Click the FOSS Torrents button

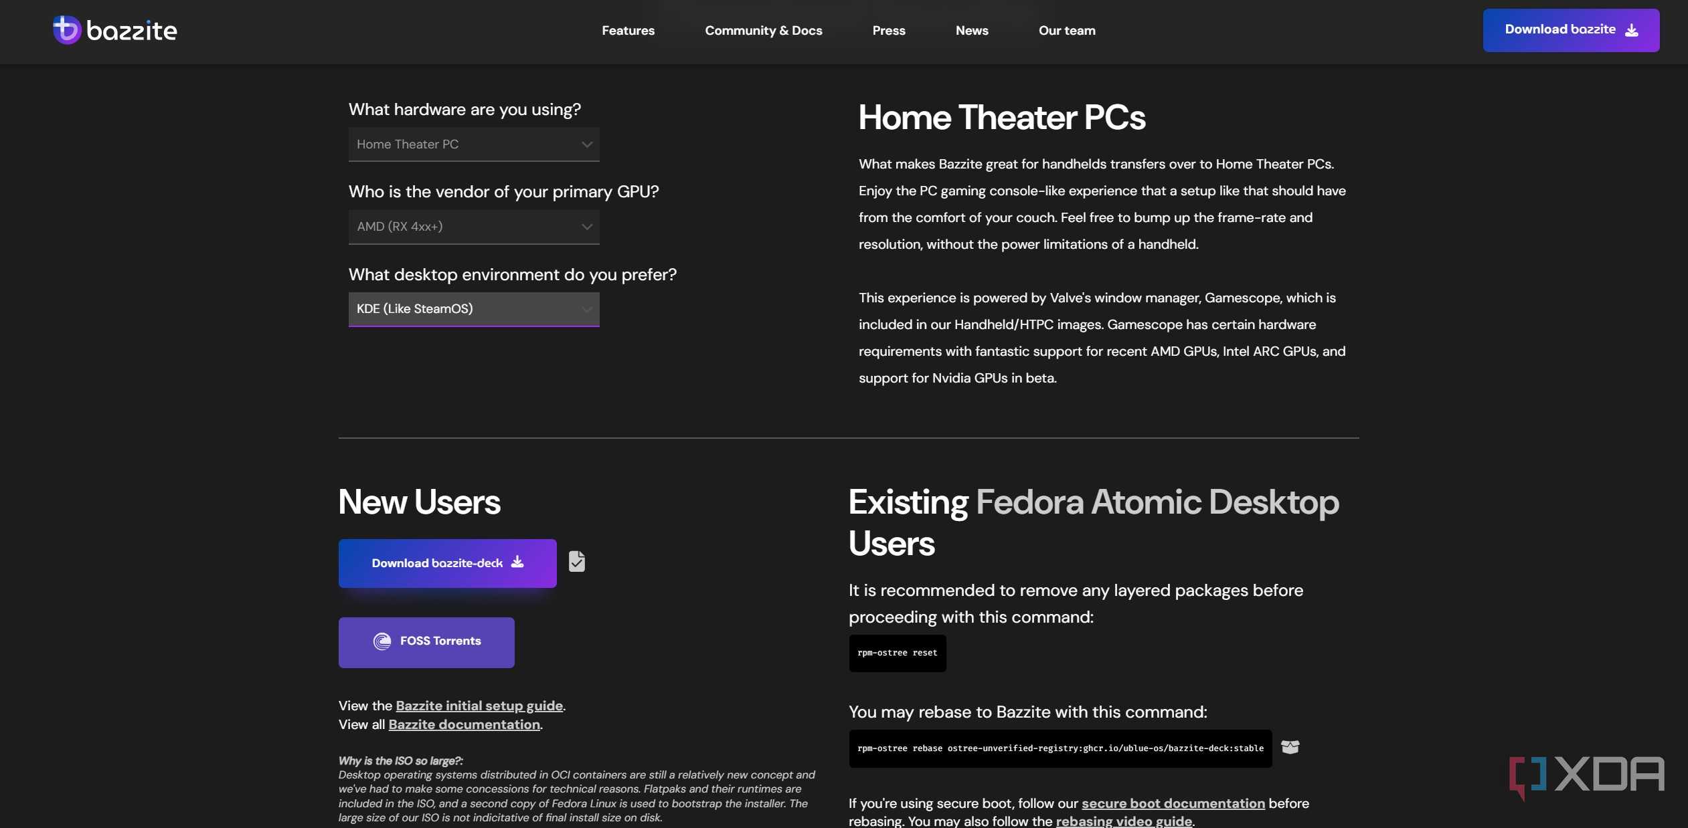pyautogui.click(x=426, y=642)
